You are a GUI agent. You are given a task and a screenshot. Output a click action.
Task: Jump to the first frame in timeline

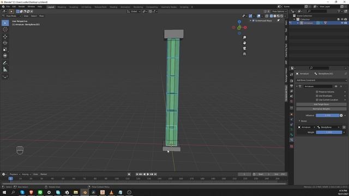137,174
